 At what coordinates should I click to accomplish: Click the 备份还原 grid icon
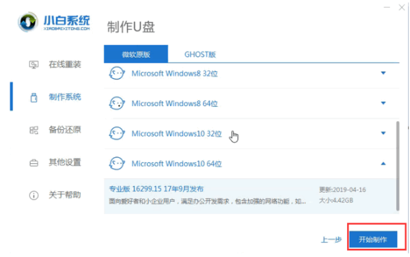tap(33, 130)
